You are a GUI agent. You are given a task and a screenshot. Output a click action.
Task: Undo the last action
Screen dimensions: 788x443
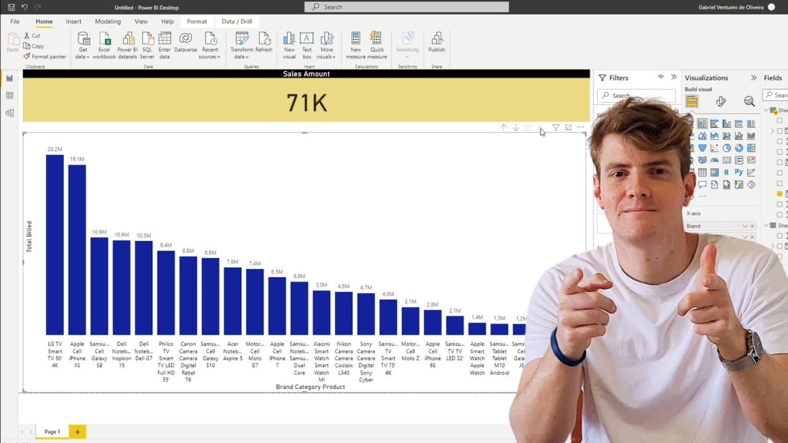point(25,7)
